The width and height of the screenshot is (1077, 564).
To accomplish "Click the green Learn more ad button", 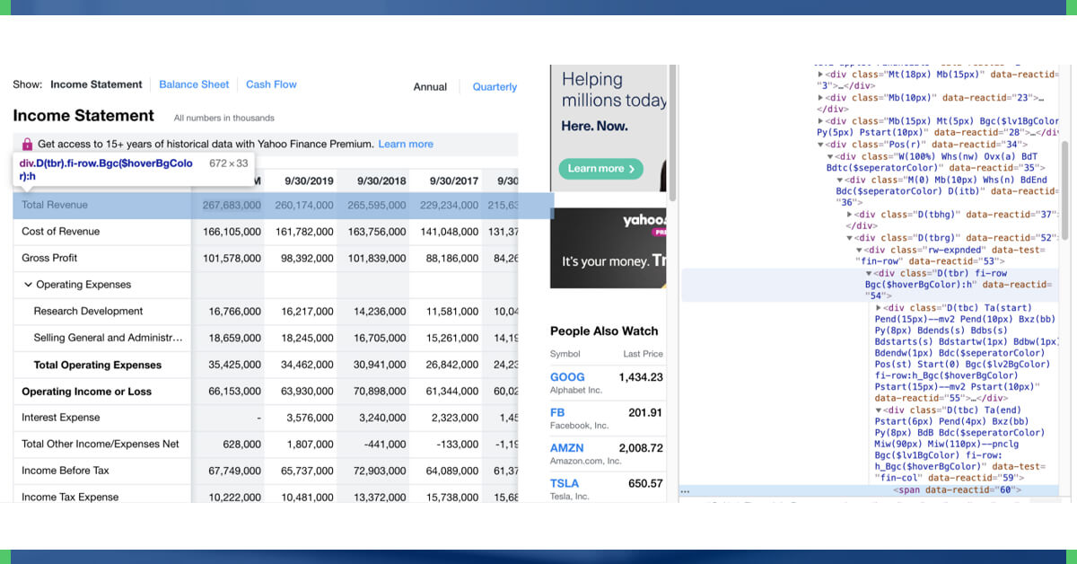I will tap(601, 168).
